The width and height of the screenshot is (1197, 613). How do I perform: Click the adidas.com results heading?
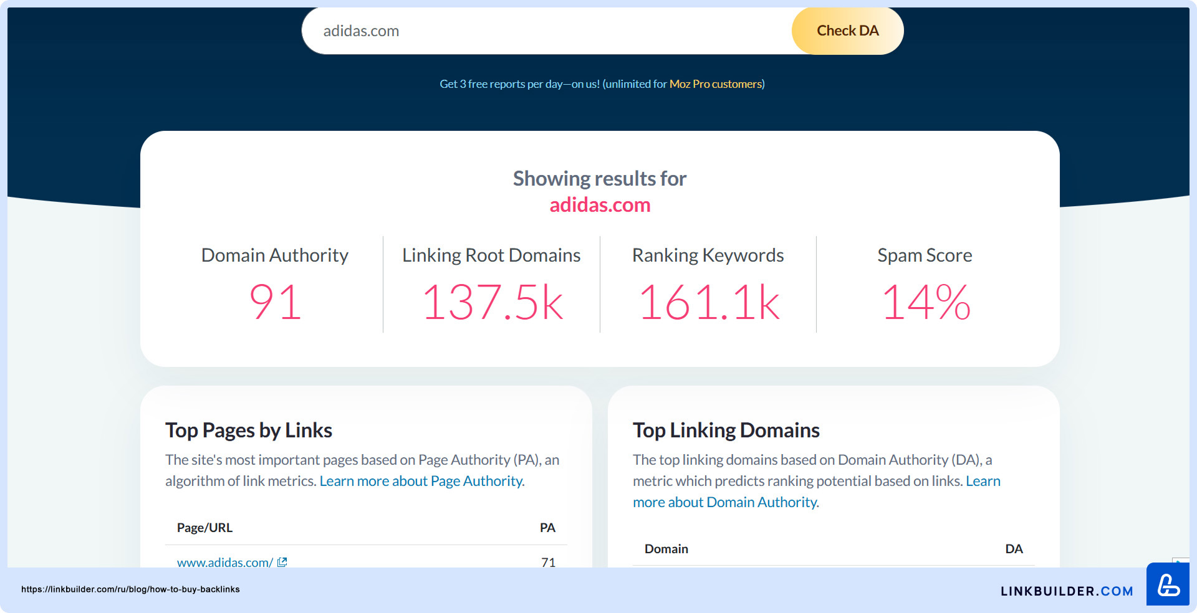click(x=600, y=205)
